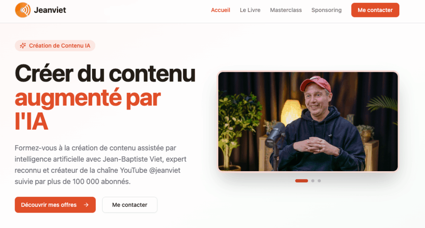Click the orange Me contacter header button
The width and height of the screenshot is (425, 228).
[x=375, y=10]
